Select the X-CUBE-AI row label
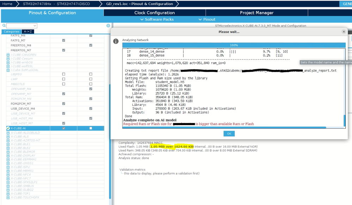Image resolution: width=352 pixels, height=205 pixels. tap(18, 128)
